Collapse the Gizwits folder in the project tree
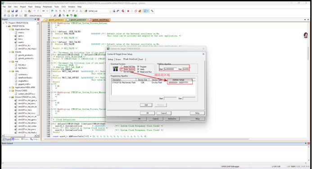 [10, 52]
